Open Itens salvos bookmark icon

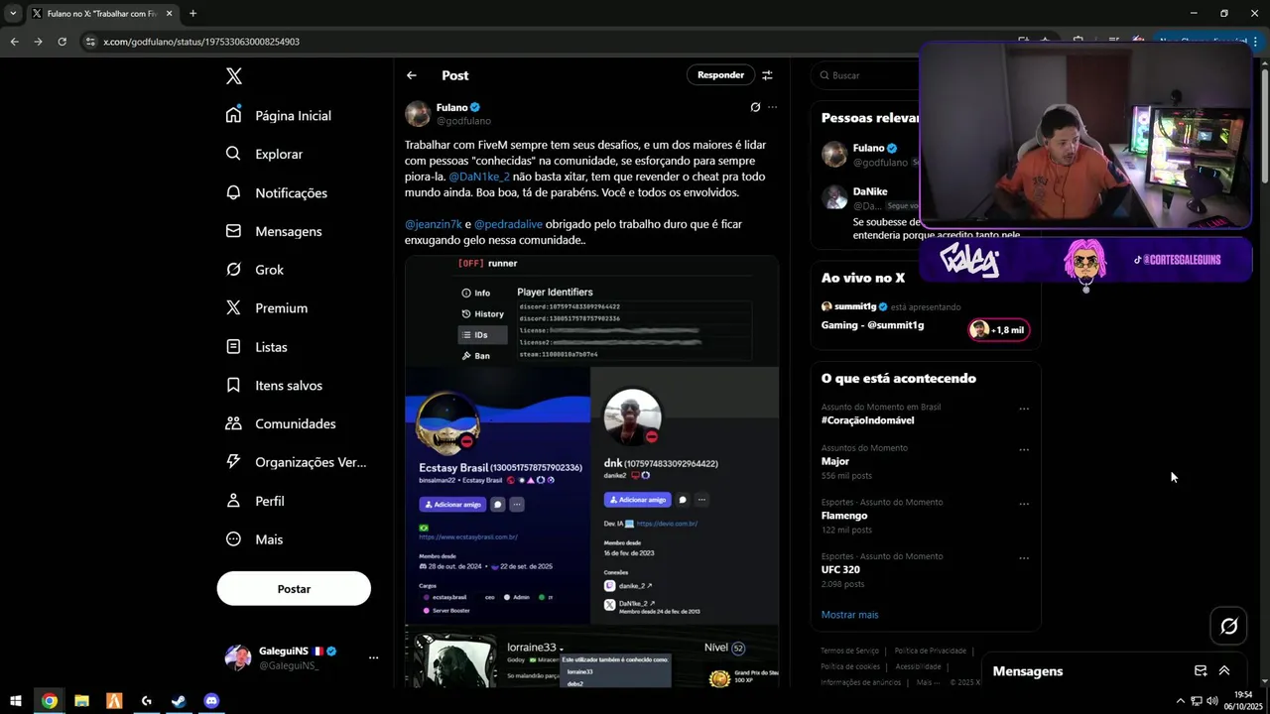pyautogui.click(x=233, y=385)
